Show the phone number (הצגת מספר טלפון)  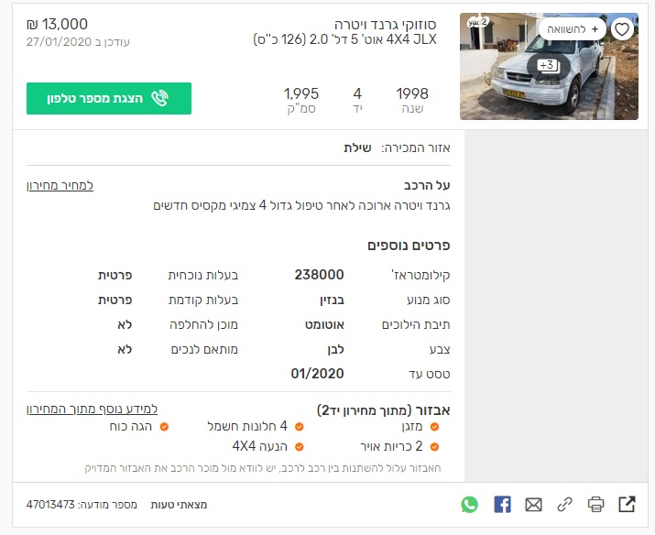point(109,98)
